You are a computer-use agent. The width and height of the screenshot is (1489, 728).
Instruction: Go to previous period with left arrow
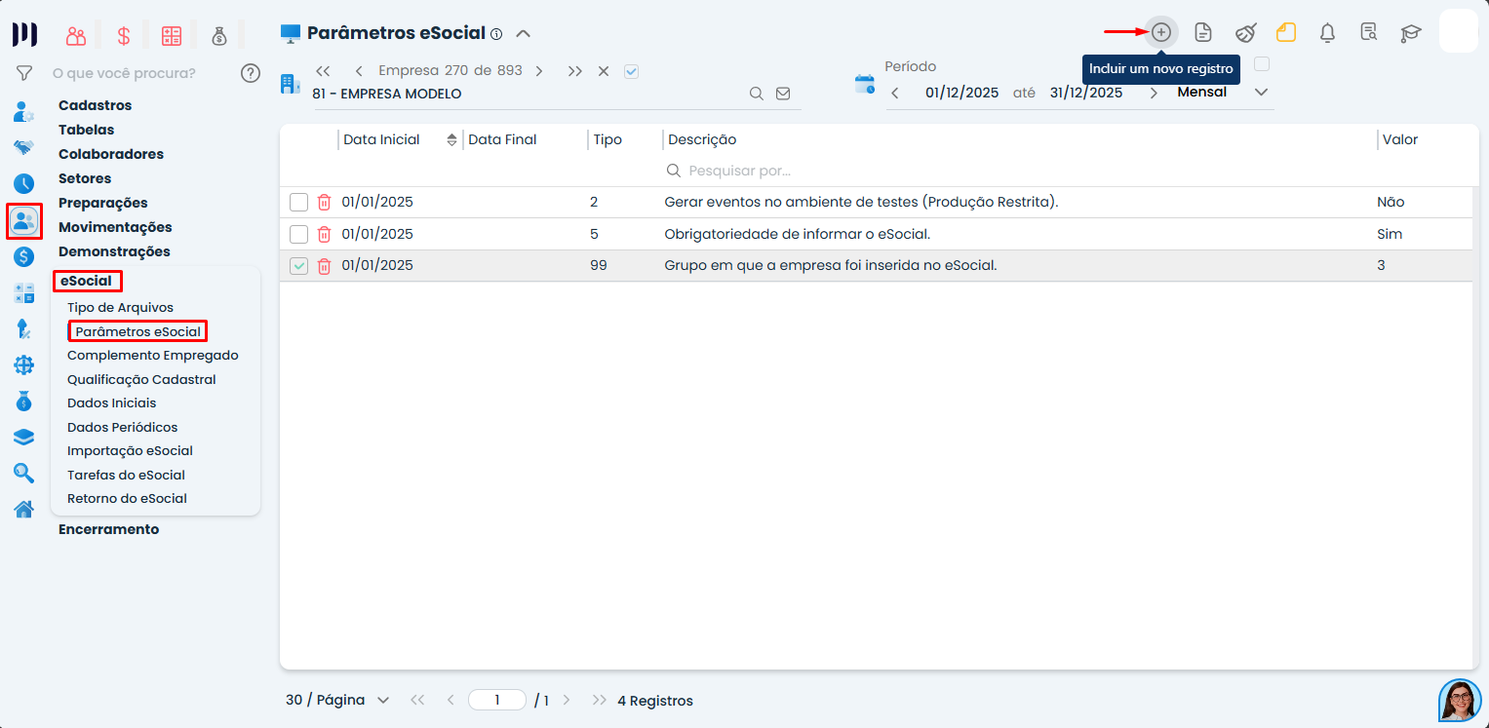pos(895,94)
